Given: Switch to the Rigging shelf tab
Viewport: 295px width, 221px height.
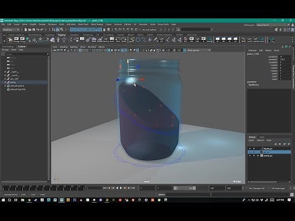Looking at the screenshot, I should (61, 35).
